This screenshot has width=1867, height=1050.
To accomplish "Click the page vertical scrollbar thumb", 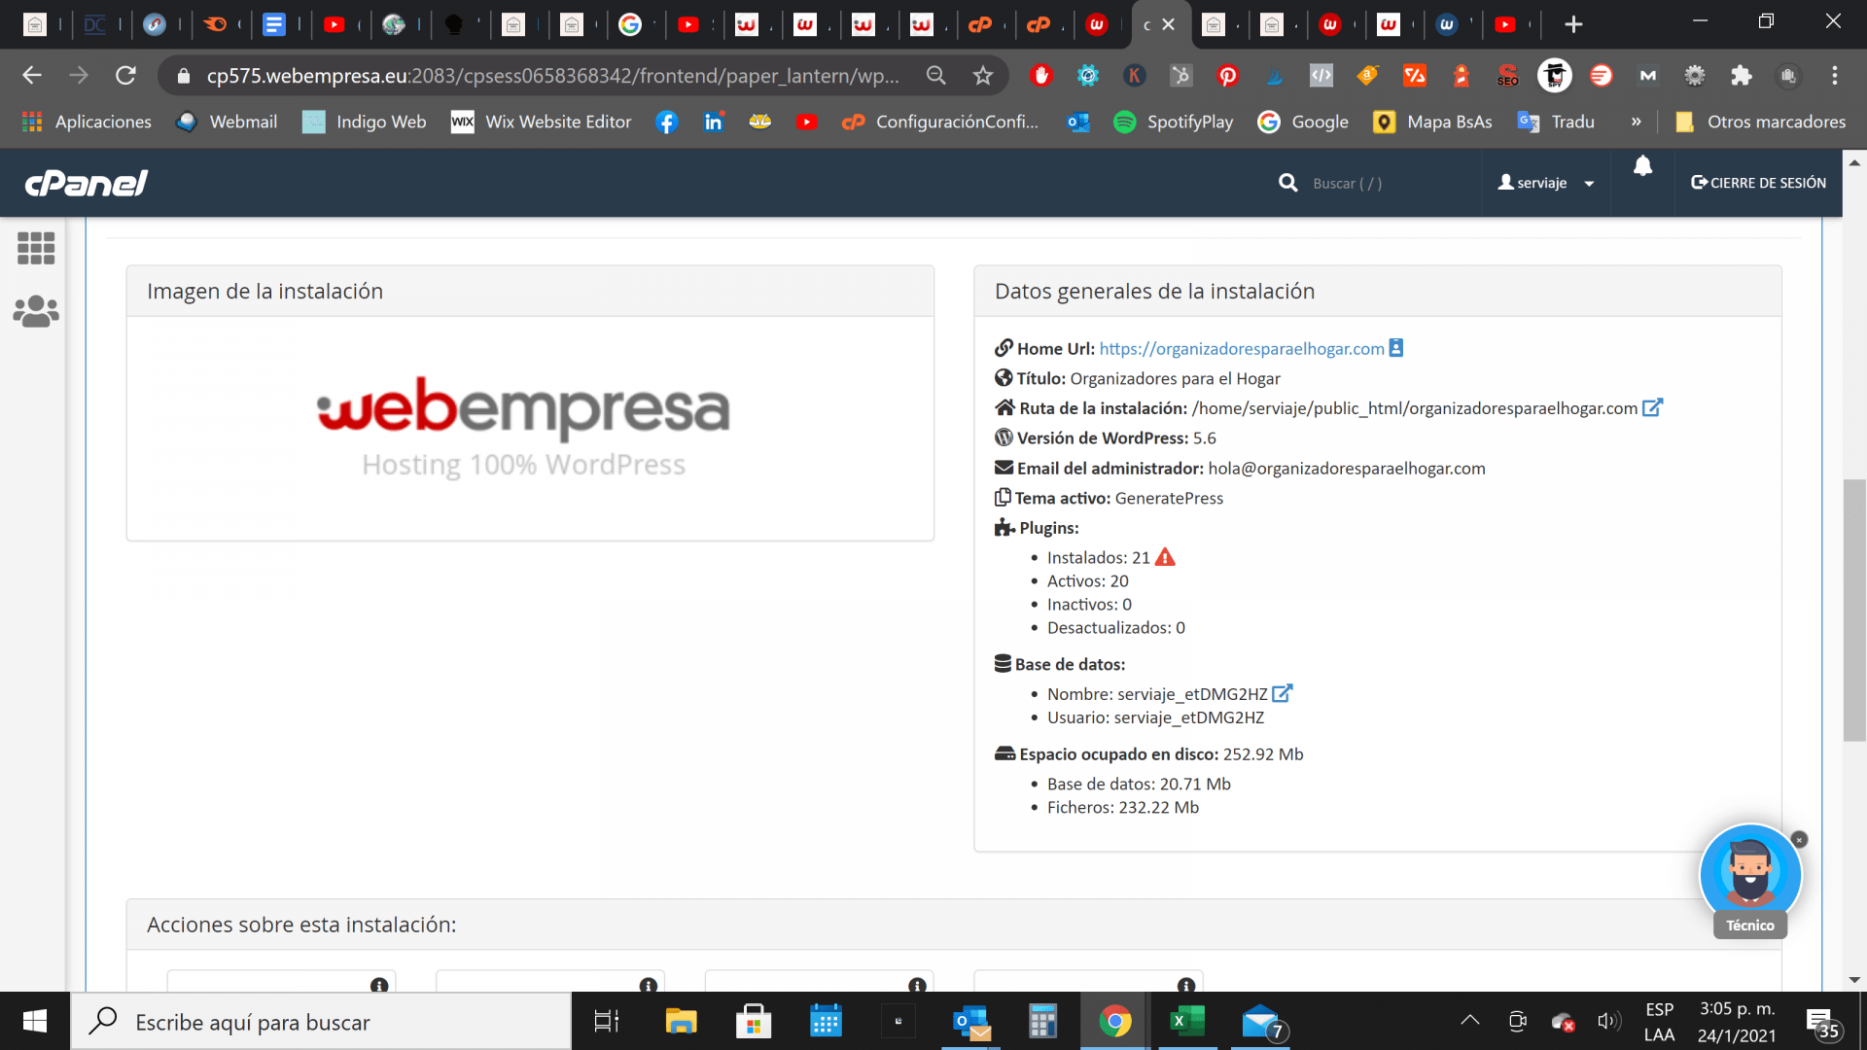I will (x=1854, y=611).
